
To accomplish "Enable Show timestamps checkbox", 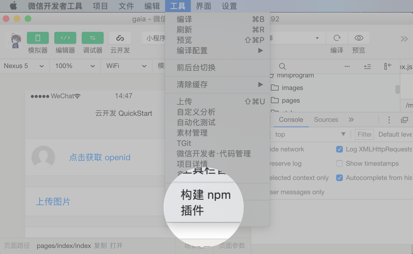I will click(339, 163).
